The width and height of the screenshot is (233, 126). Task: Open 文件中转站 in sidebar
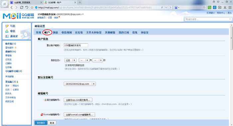pos(11,97)
